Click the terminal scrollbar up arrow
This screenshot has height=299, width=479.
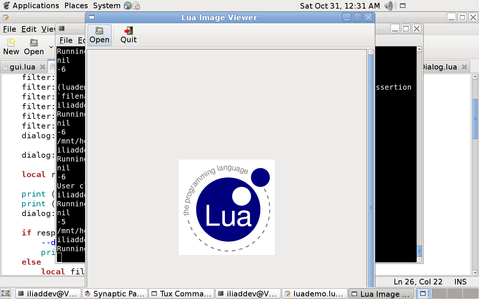[419, 49]
